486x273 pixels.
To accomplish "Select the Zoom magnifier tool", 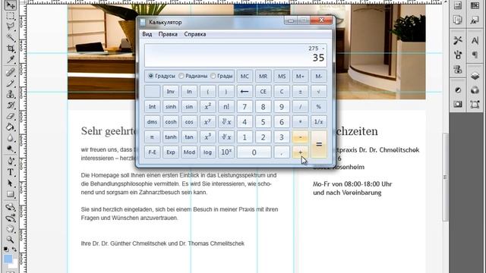I will tap(10, 240).
